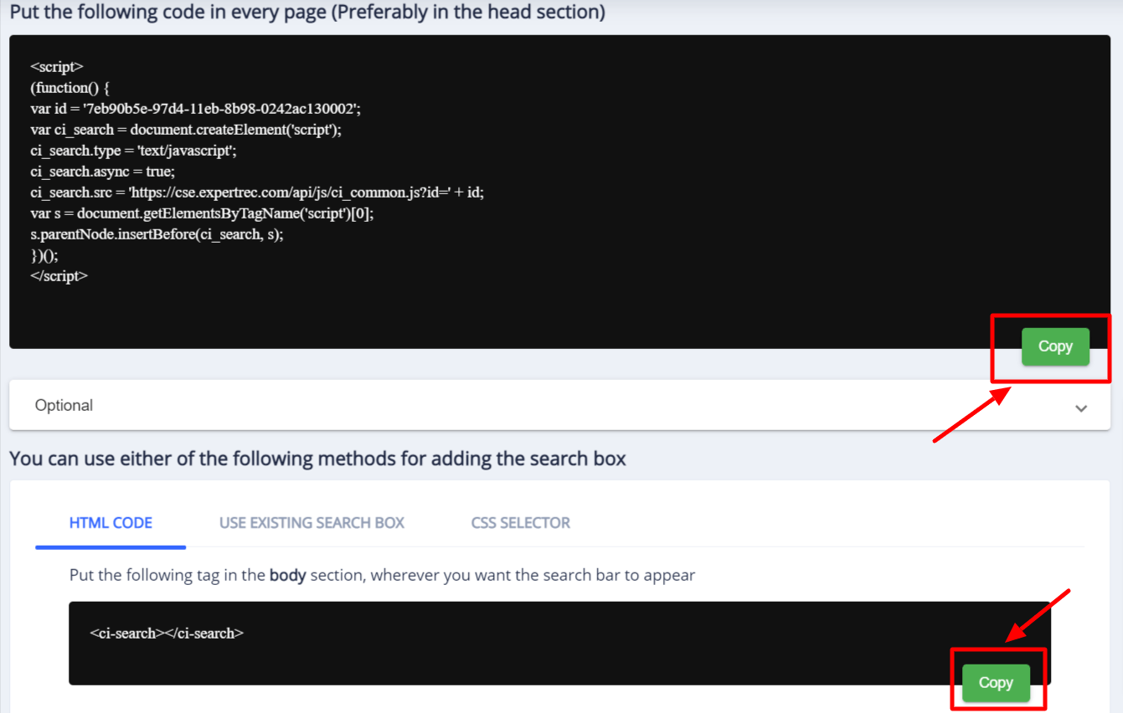Viewport: 1123px width, 713px height.
Task: Click the blue underline below HTML CODE
Action: 110,546
